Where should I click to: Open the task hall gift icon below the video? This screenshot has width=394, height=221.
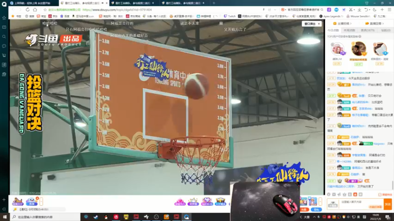pos(18,201)
